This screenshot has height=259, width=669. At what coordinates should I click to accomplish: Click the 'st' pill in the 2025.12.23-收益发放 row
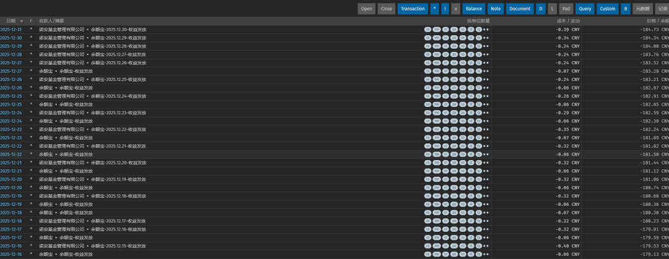tap(471, 113)
